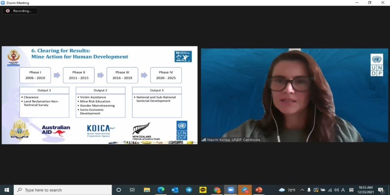Screen dimensions: 390x195
Task: Select Naomi Konza's video tile
Action: pos(294,95)
